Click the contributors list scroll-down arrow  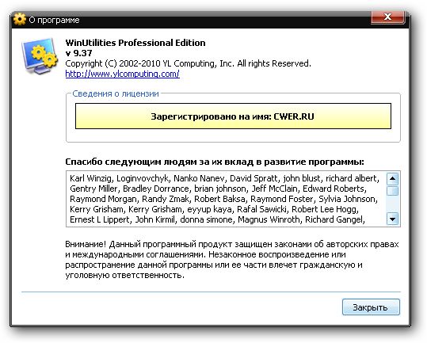(x=392, y=219)
